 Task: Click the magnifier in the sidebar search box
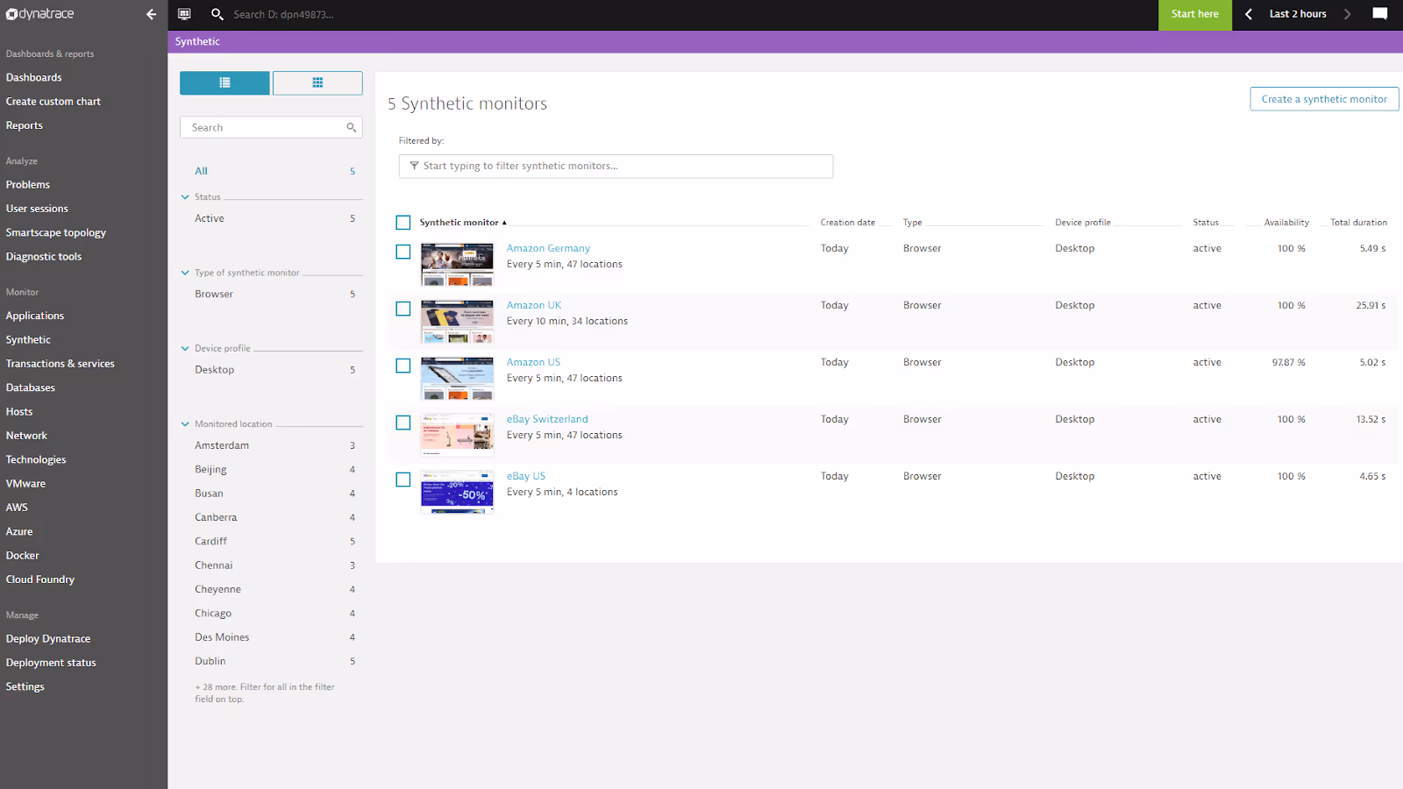pyautogui.click(x=351, y=127)
